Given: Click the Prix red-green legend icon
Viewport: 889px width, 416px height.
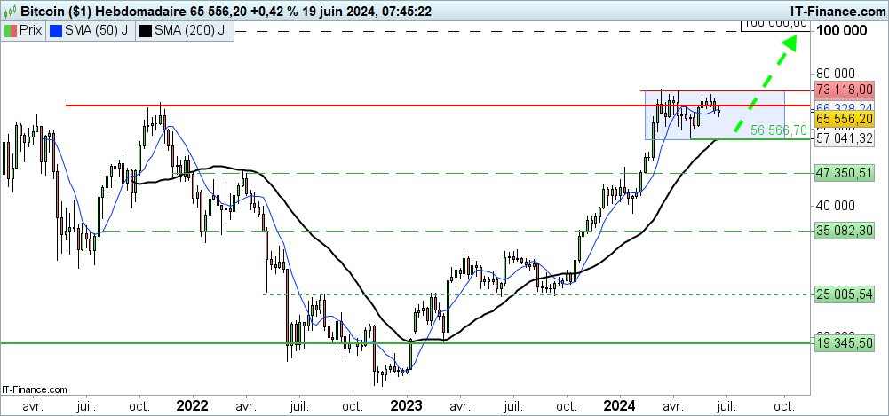Looking at the screenshot, I should 11,31.
